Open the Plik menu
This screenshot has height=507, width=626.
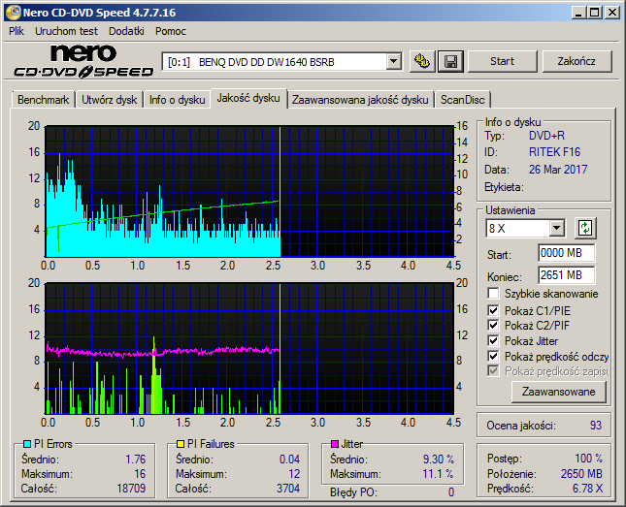coord(16,31)
